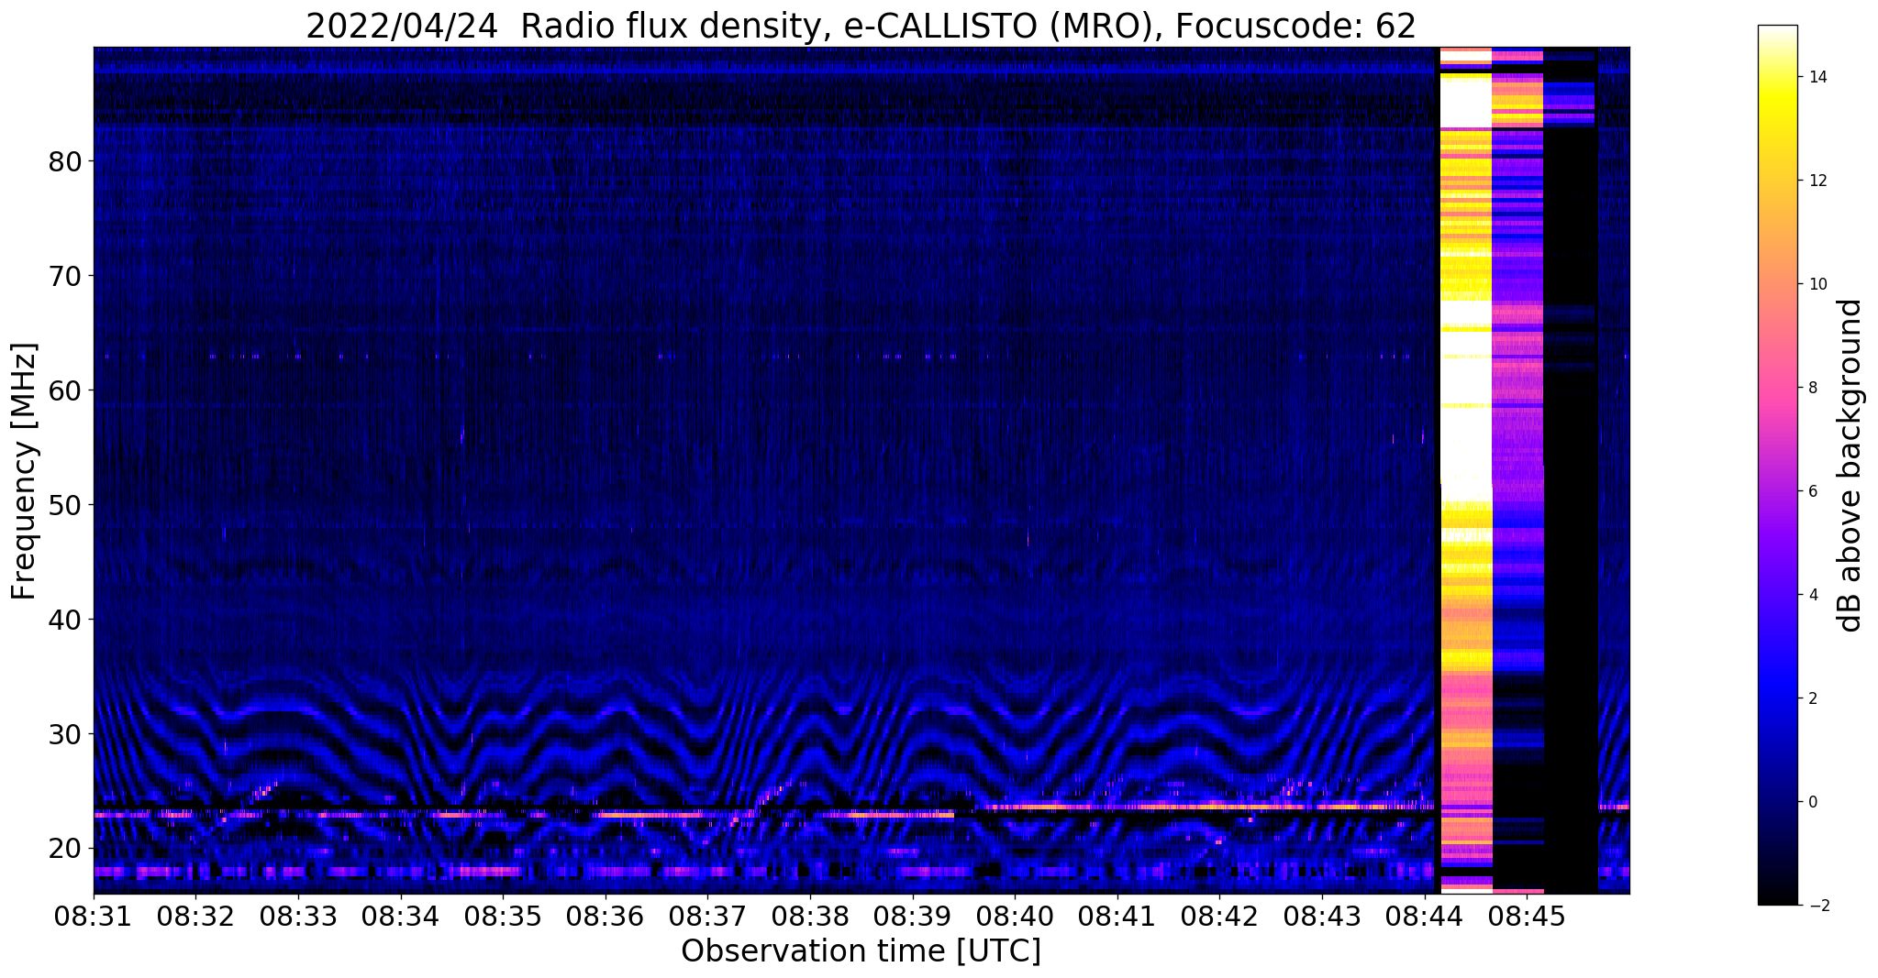Image resolution: width=1878 pixels, height=978 pixels.
Task: Click the 0 colorbar tick label
Action: coord(1811,802)
